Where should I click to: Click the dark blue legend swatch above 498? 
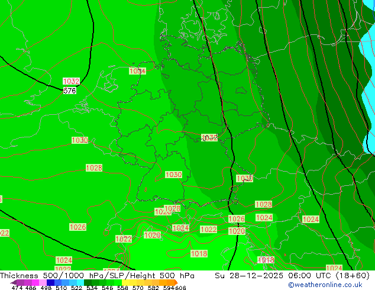(50, 282)
